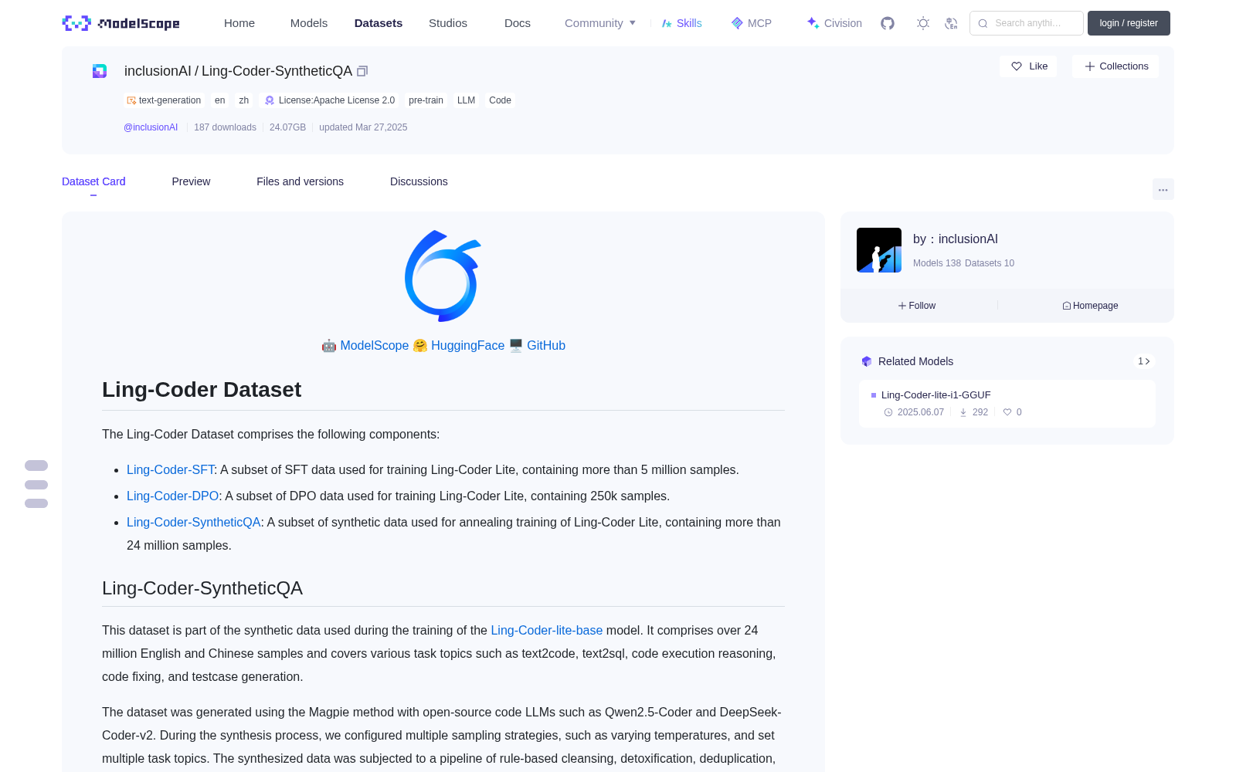Screen dimensions: 1236x772
Task: Open the inclusionAI Homepage button
Action: 1090,306
